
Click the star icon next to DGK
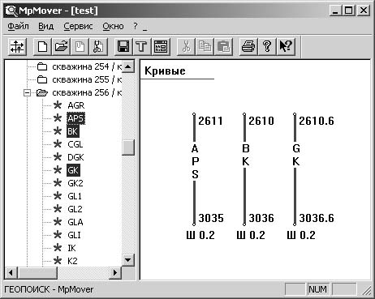pos(58,157)
